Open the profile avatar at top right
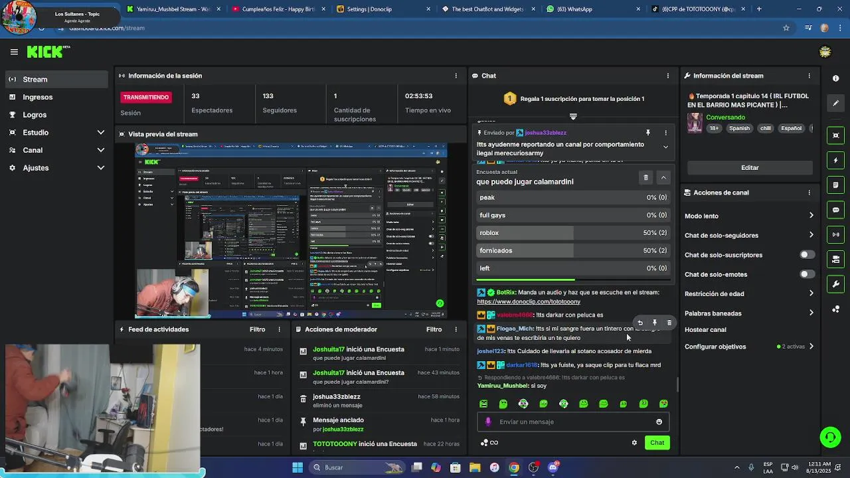Image resolution: width=850 pixels, height=478 pixels. 825,52
